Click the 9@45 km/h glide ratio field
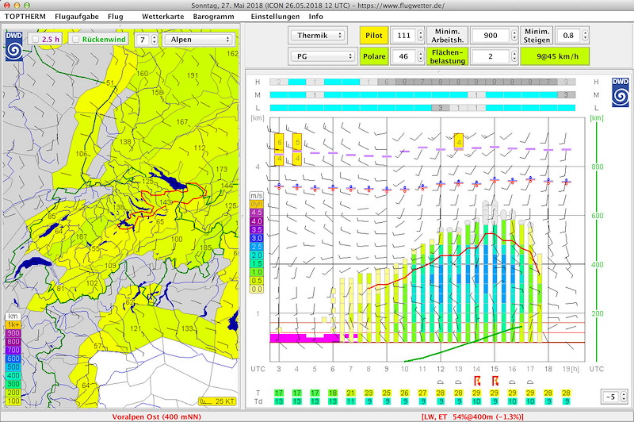634x422 pixels. tap(555, 56)
